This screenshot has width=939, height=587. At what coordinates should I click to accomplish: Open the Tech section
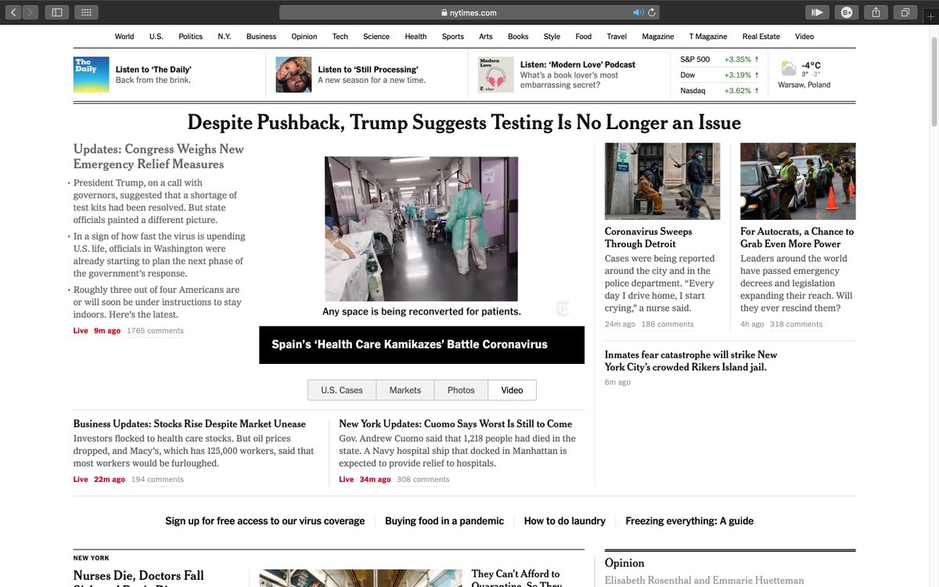340,36
